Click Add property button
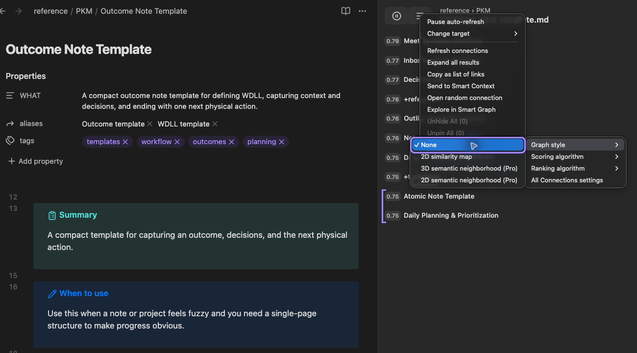 pyautogui.click(x=35, y=161)
